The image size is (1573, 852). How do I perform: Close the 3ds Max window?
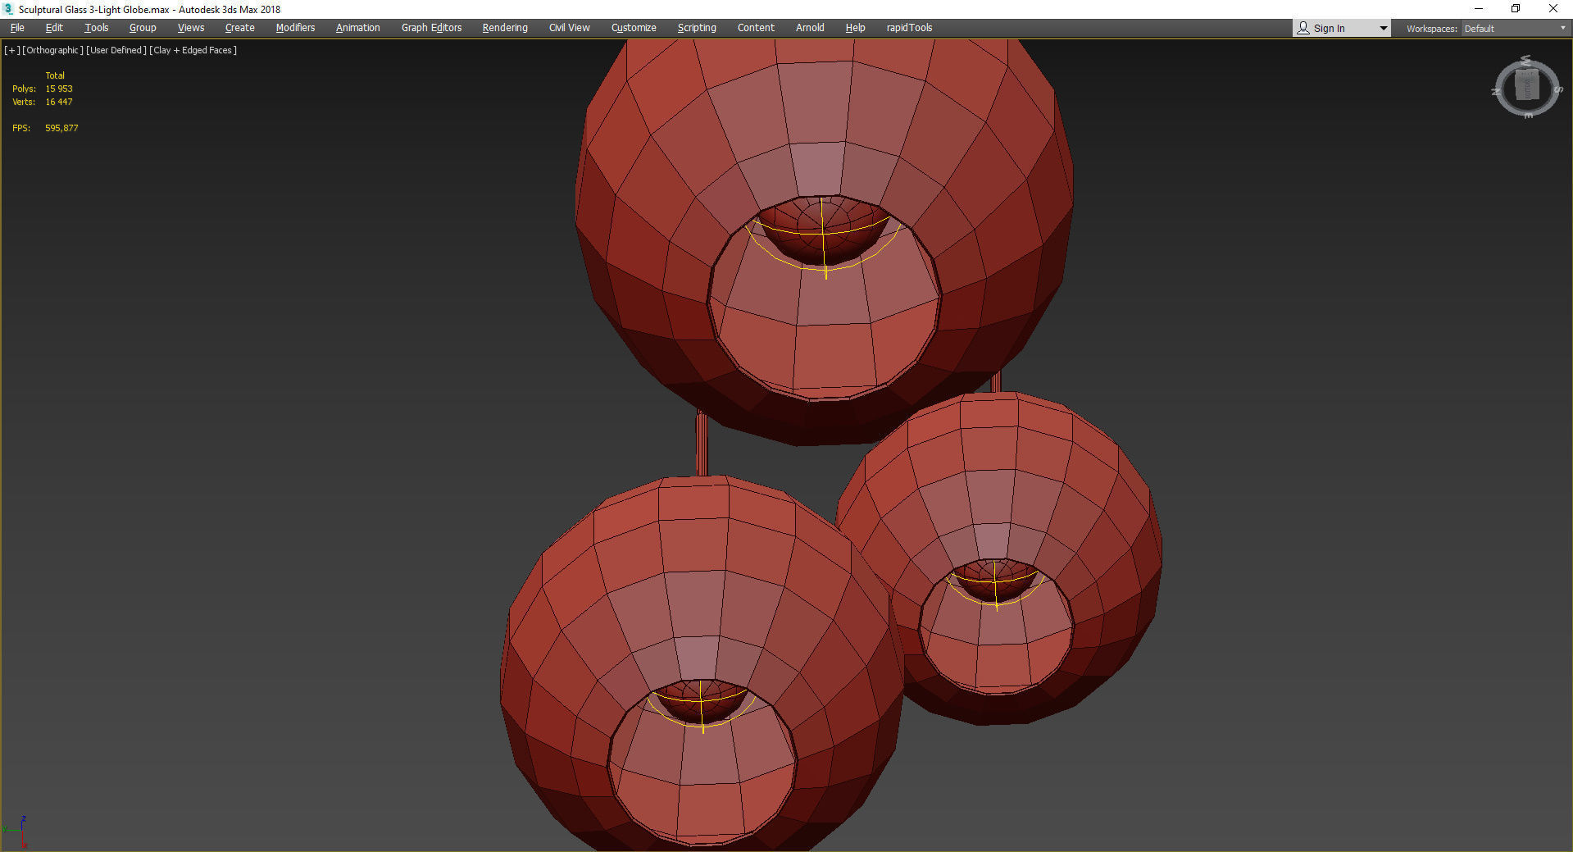[1553, 9]
